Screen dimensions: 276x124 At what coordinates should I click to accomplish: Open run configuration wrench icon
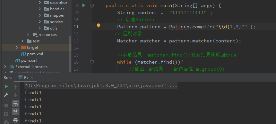click(6, 95)
